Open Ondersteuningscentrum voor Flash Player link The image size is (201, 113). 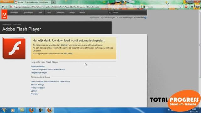(x=48, y=70)
